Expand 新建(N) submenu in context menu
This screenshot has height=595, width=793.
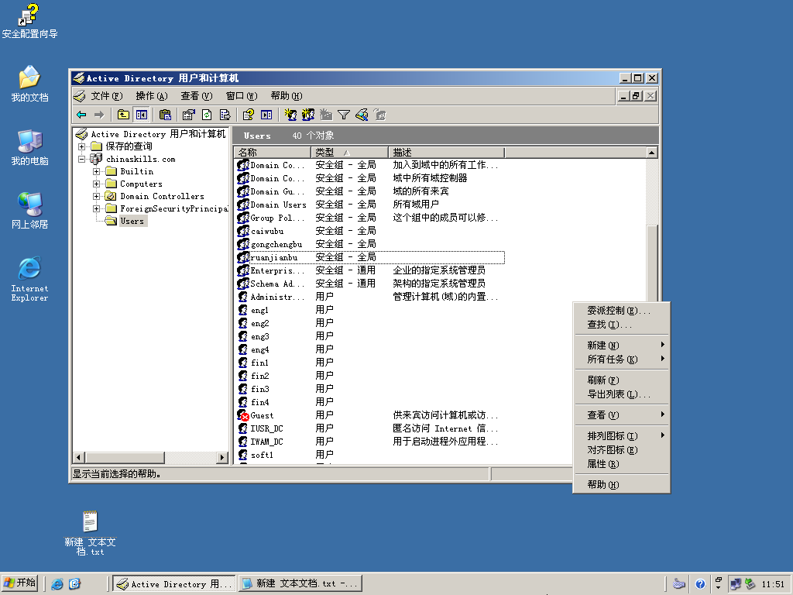[622, 345]
